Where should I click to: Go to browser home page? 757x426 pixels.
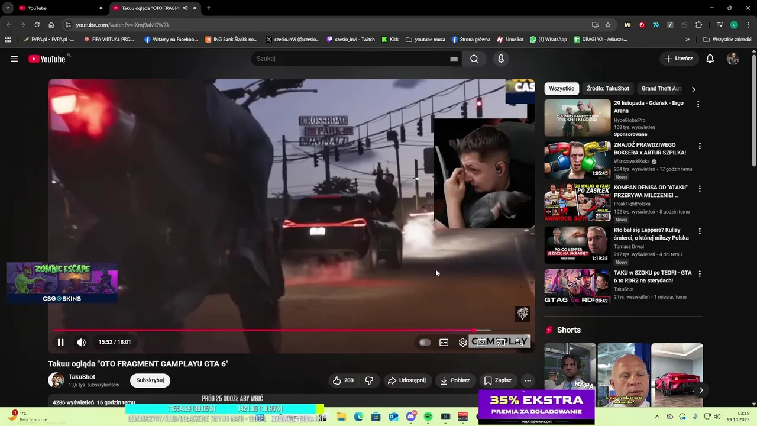[51, 25]
